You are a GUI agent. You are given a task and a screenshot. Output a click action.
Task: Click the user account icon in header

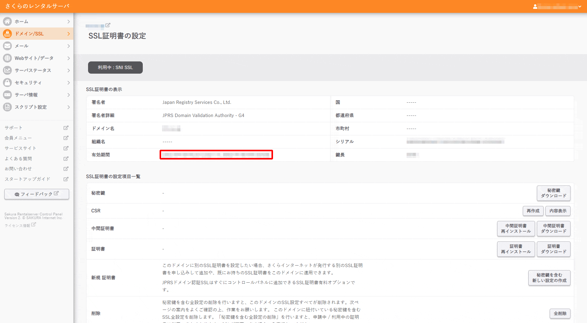(x=535, y=6)
